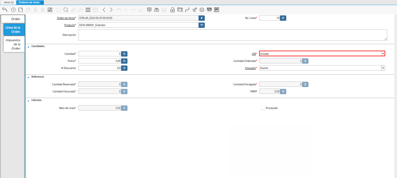Toggle the Procesado checkbox
Screen dimensions: 397x178
262,108
